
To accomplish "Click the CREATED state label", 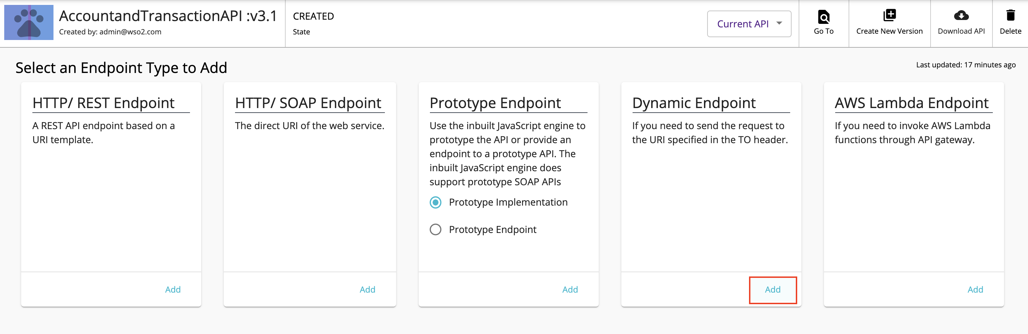I will [313, 16].
